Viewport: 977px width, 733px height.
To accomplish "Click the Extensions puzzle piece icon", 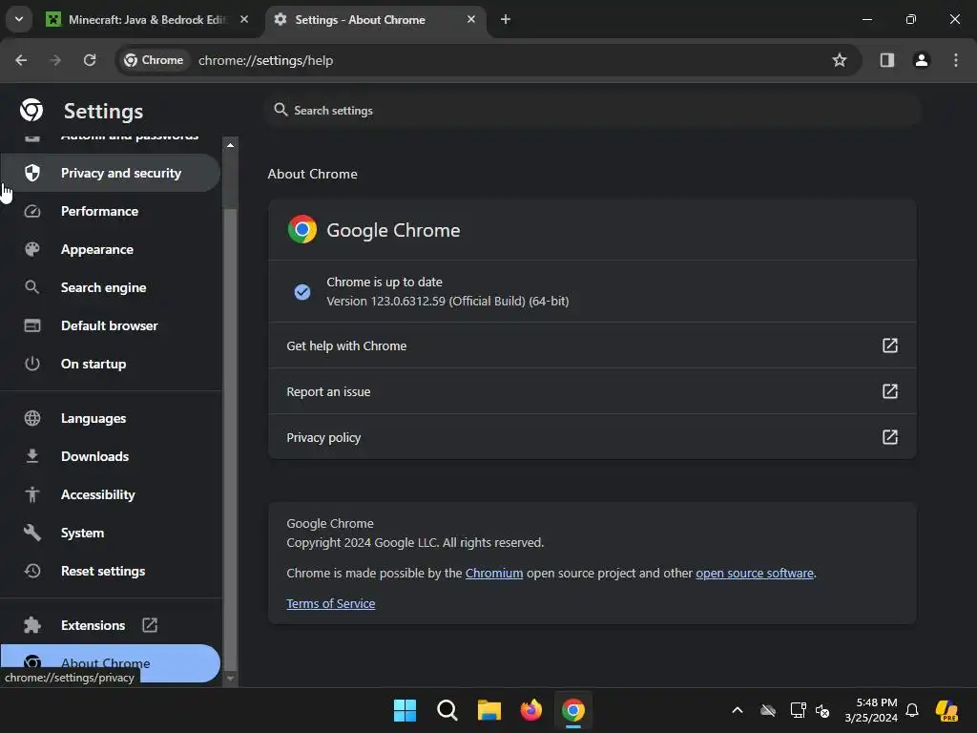I will pos(32,625).
